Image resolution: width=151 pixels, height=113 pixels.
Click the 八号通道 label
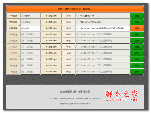click(13, 59)
